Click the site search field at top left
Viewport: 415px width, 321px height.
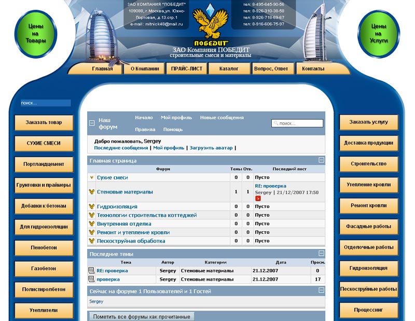tap(47, 102)
